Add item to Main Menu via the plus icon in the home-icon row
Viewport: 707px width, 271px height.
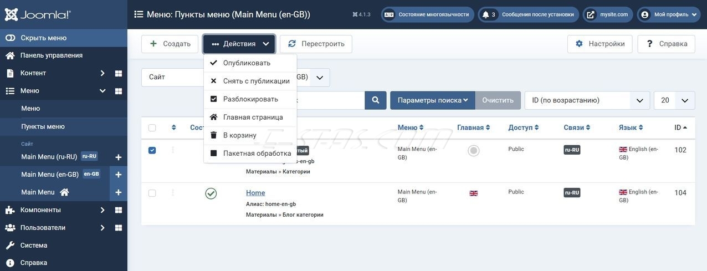[119, 192]
